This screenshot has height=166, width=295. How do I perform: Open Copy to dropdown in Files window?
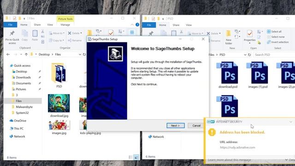point(56,40)
